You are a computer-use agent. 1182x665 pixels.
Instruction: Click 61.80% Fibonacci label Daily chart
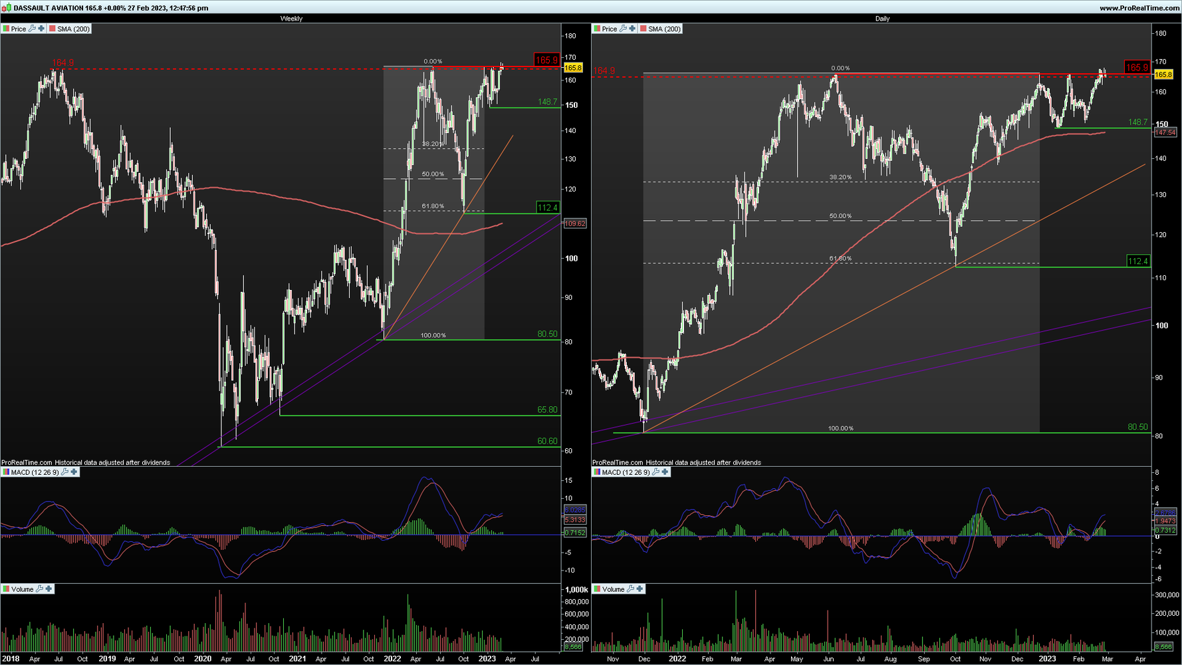point(840,259)
